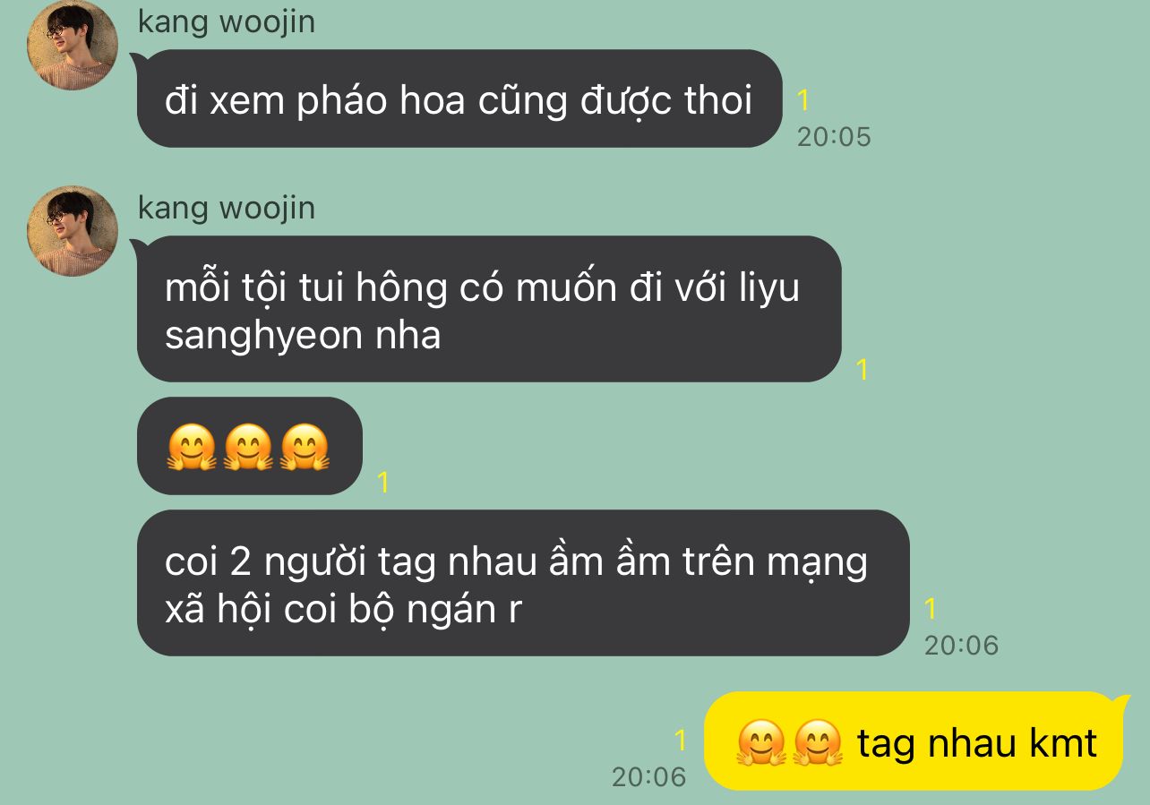Tap the message mentioning liyu sanghyeon
This screenshot has height=805, width=1150.
pyautogui.click(x=489, y=309)
